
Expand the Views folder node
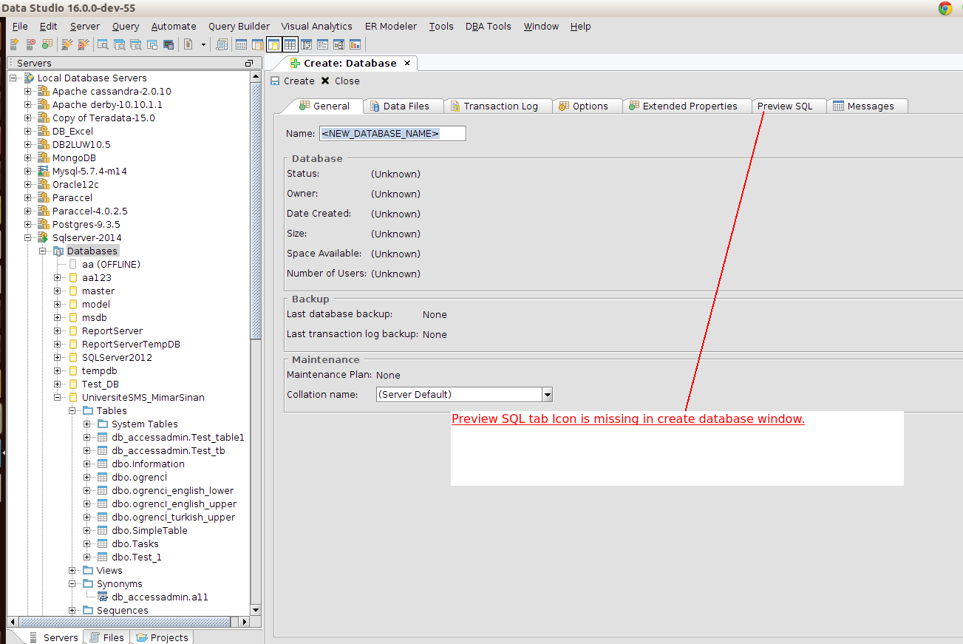click(x=72, y=570)
